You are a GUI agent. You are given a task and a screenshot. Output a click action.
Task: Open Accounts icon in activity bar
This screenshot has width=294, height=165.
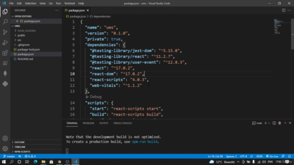pyautogui.click(x=5, y=138)
